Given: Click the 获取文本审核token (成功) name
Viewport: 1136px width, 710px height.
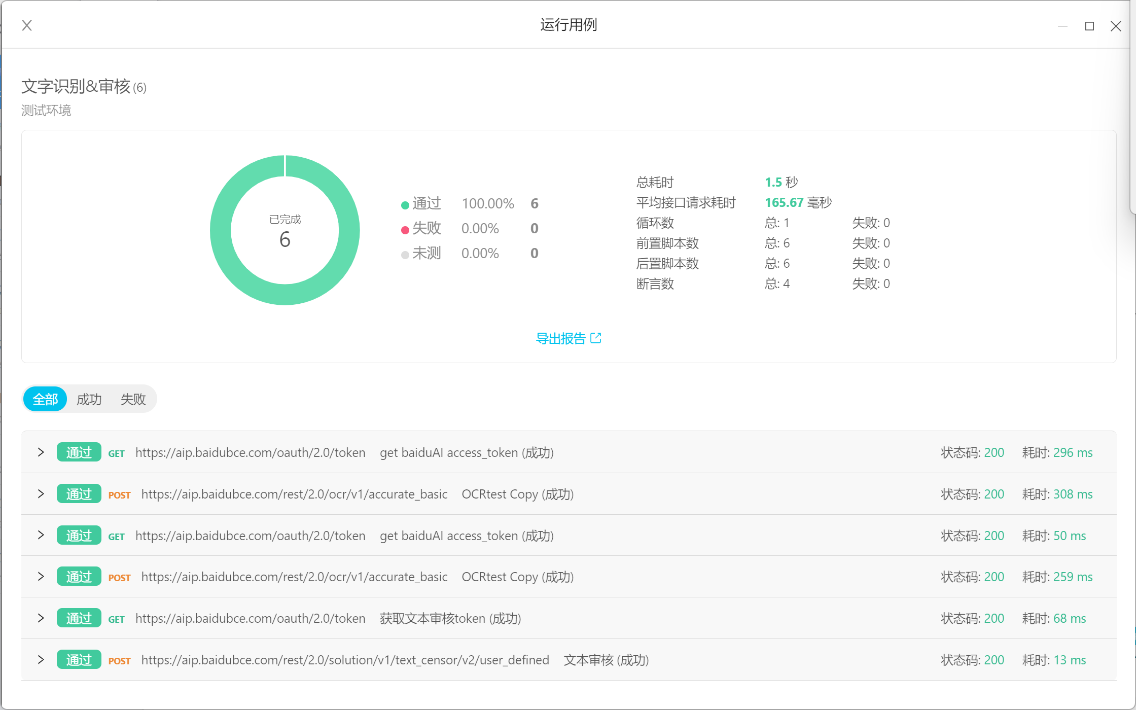Looking at the screenshot, I should (450, 618).
